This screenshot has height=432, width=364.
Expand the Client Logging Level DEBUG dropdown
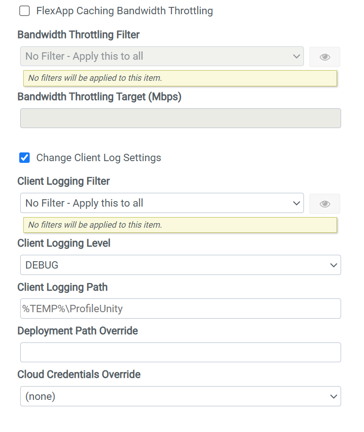point(181,265)
